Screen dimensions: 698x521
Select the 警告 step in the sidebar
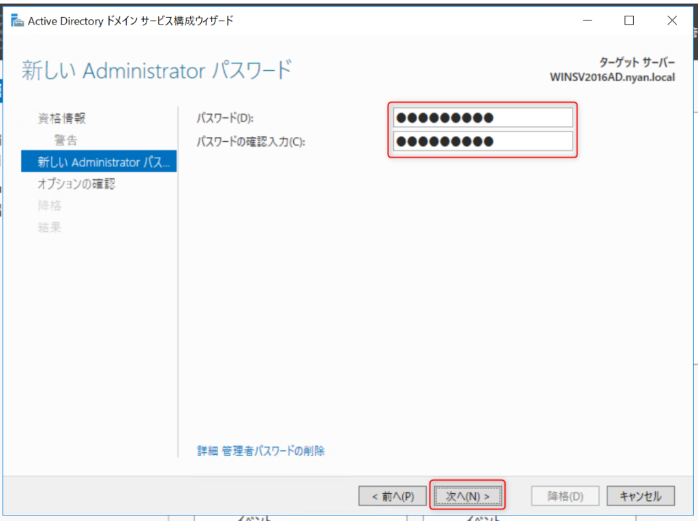point(66,140)
